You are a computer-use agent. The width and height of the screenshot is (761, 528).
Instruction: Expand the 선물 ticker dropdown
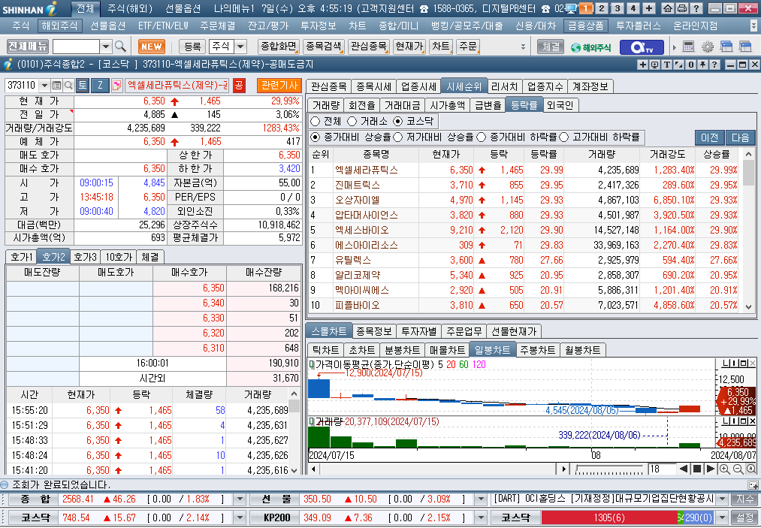481,499
